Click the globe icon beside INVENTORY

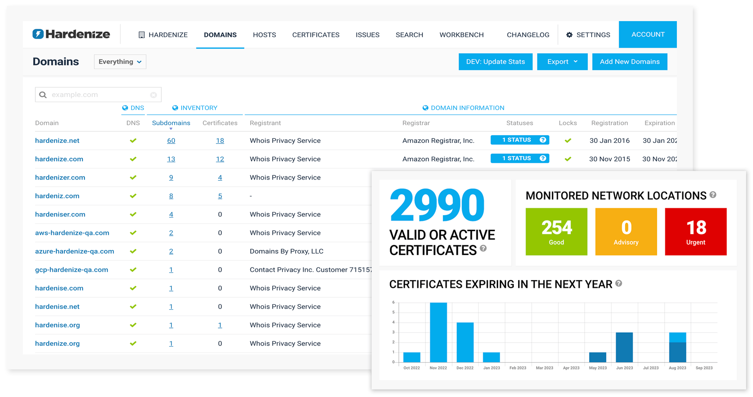coord(175,108)
